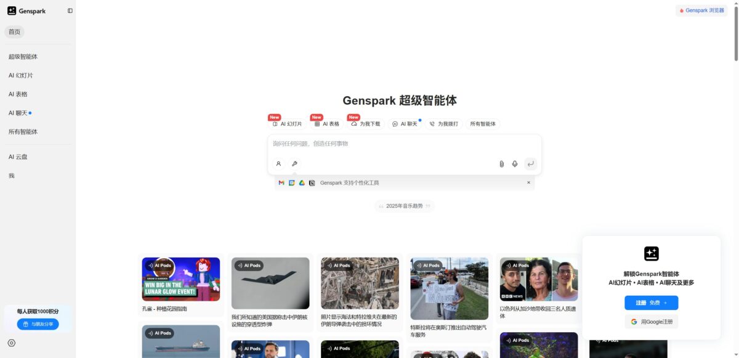Open the stealth bomber AI Pods thumbnail
Viewport: 739px width, 358px height.
click(270, 283)
